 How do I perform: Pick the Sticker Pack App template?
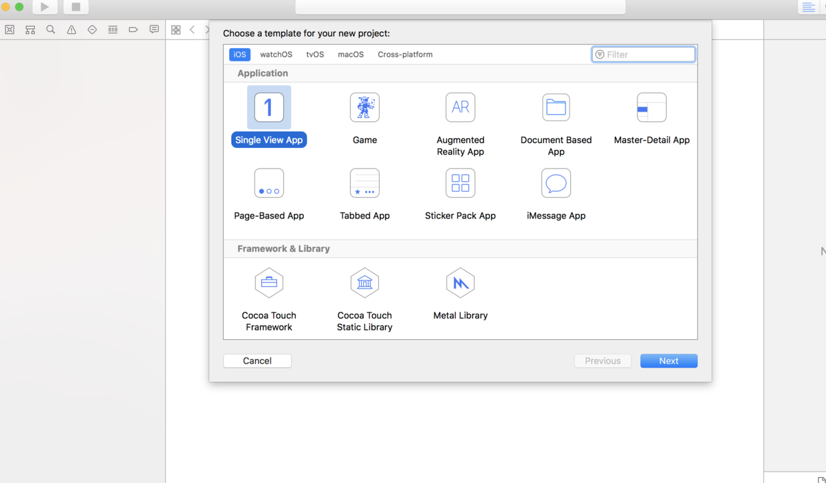(x=460, y=183)
